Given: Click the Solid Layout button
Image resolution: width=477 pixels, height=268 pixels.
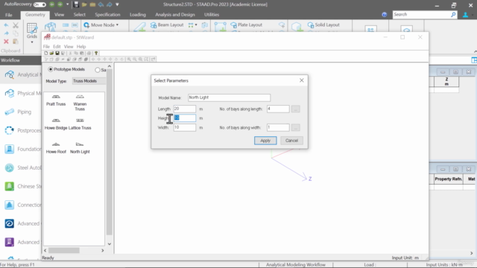Looking at the screenshot, I should pos(323,25).
